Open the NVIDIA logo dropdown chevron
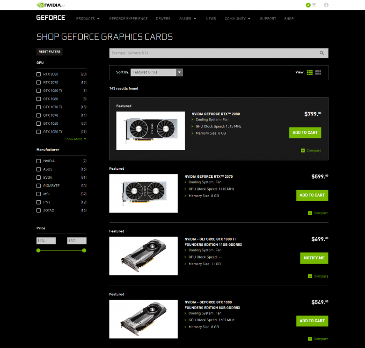Viewport: 365px width, 348px height. pyautogui.click(x=64, y=5)
